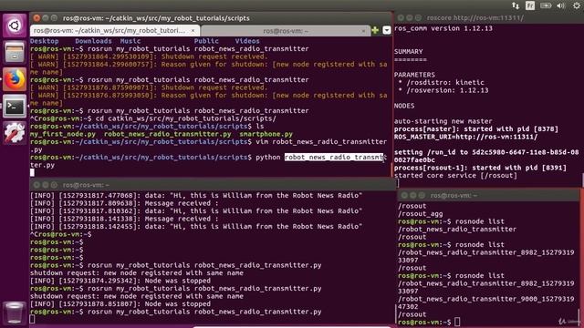Click the /rosdistro: kinetic parameter line
This screenshot has height=328, width=584.
(442, 83)
